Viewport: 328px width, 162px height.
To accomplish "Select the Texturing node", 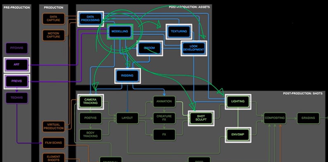I will point(179,32).
